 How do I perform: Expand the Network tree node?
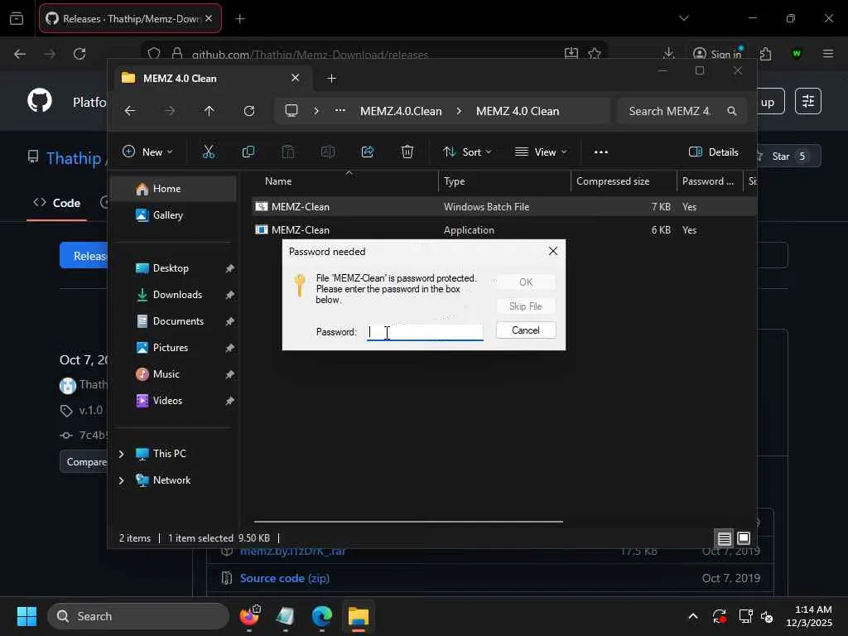tap(122, 480)
